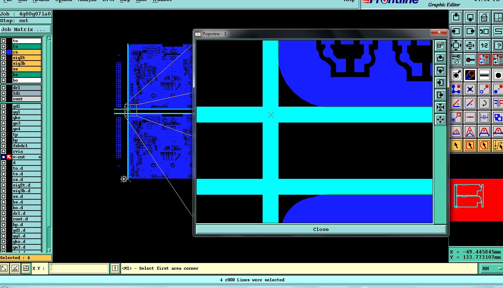The width and height of the screenshot is (503, 288).
Task: Click the Job Matrix ... button
Action: 26,30
